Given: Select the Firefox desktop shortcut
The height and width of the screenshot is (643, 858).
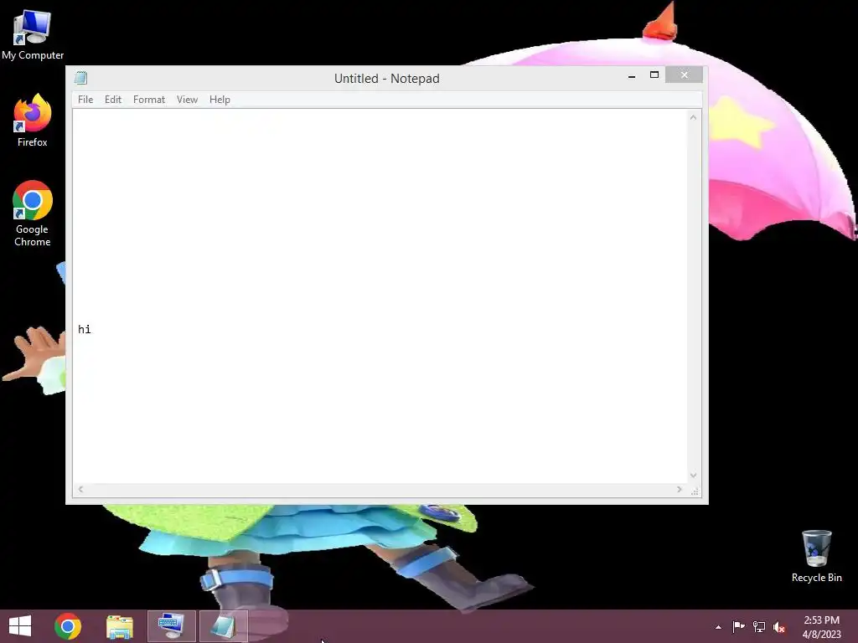Looking at the screenshot, I should coord(33,121).
